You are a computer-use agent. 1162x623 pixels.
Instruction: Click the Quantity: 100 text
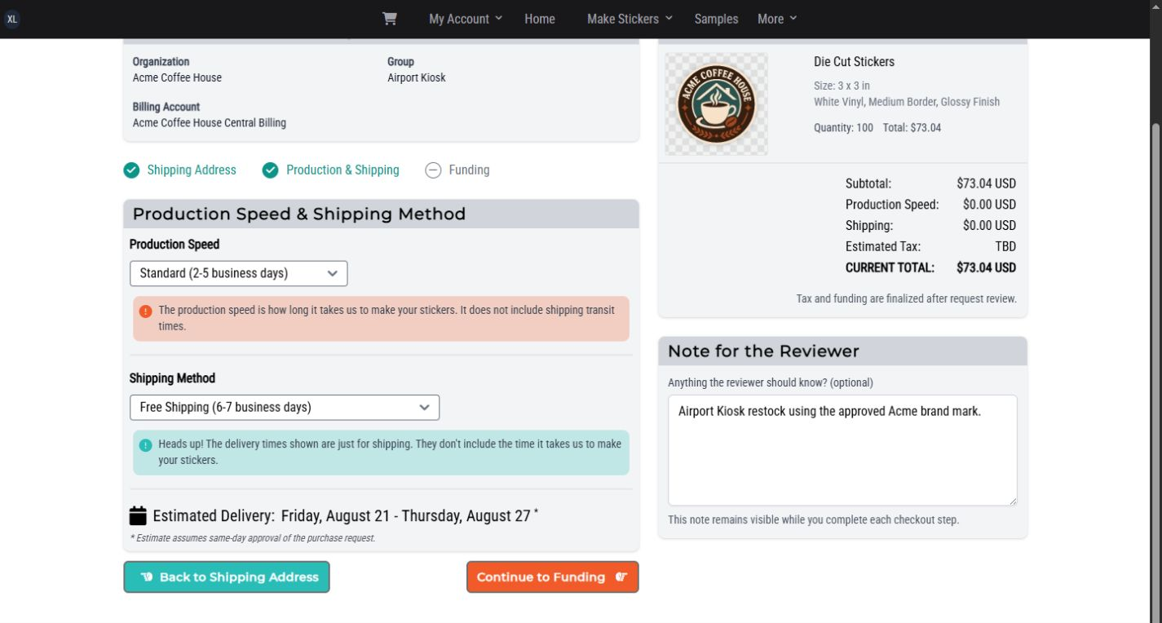[843, 128]
